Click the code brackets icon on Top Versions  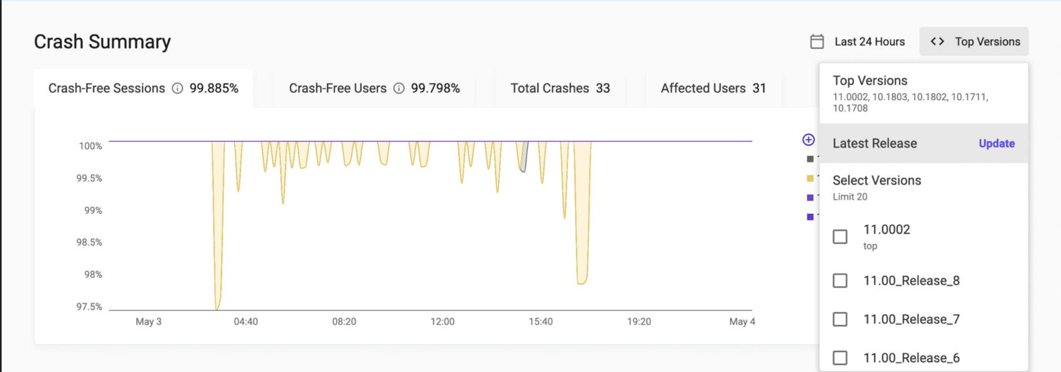(x=937, y=41)
